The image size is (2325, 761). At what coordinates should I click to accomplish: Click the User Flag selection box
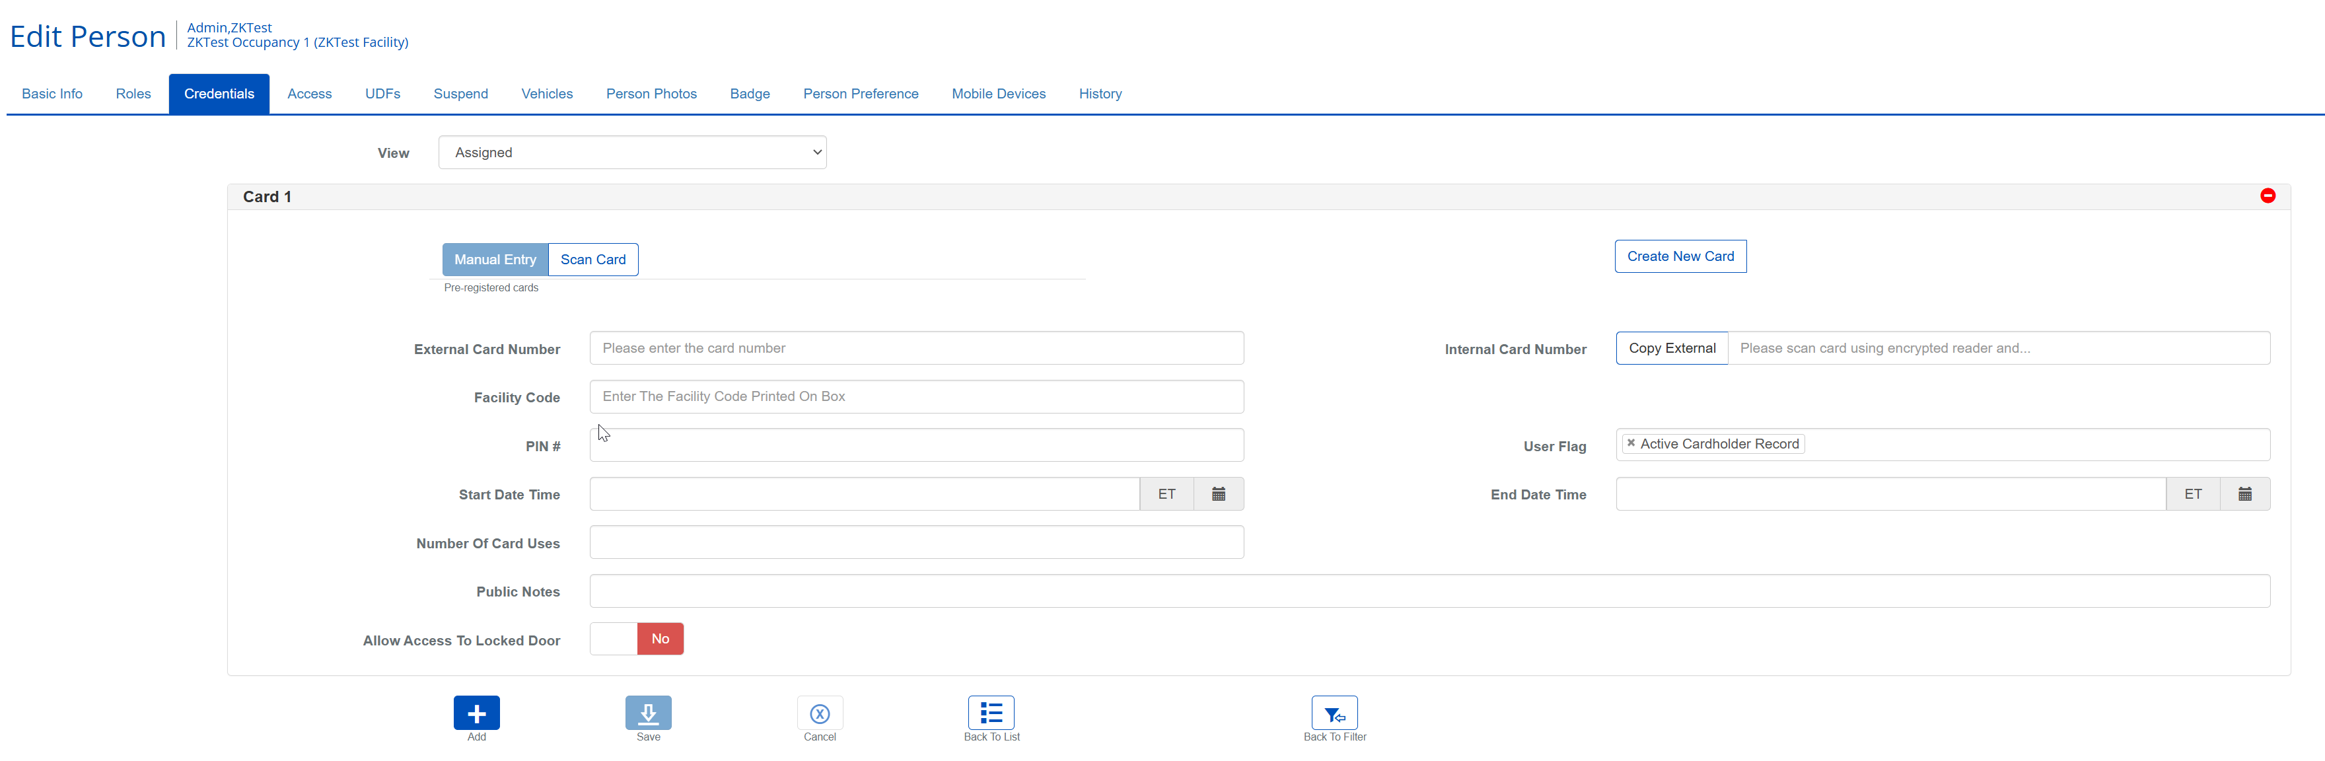[2031, 444]
